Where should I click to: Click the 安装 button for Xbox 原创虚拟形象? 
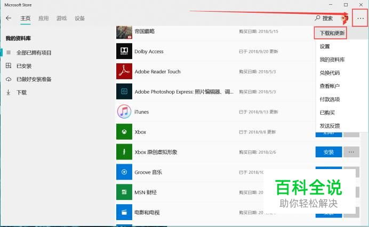tap(328, 152)
